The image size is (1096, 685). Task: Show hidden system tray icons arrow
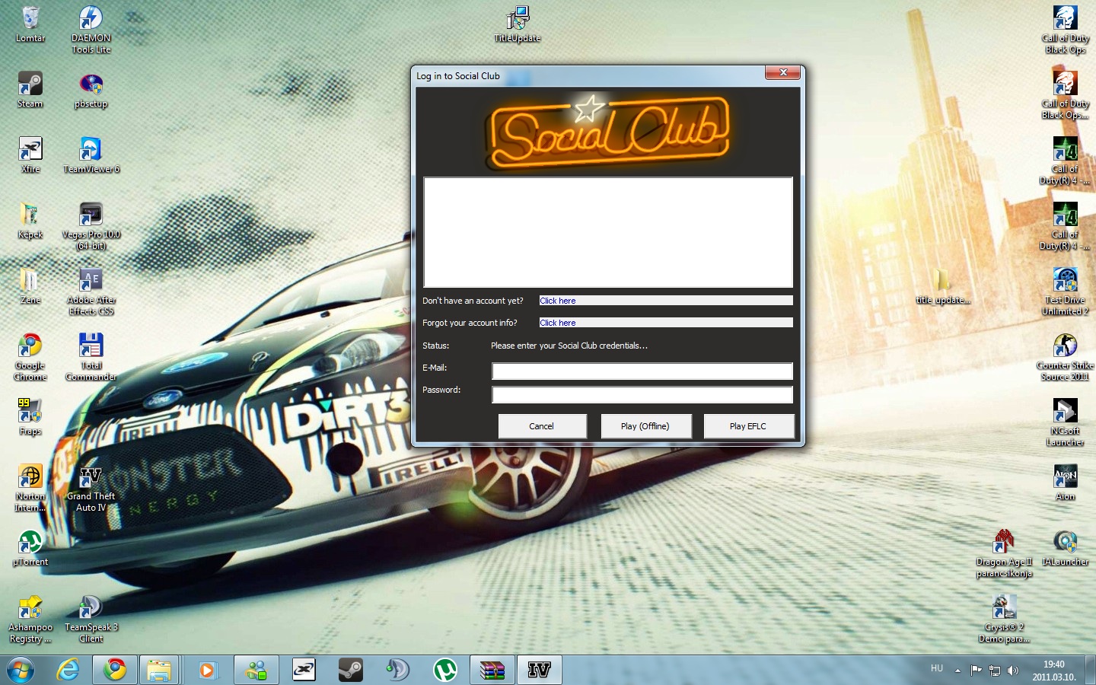coord(957,671)
